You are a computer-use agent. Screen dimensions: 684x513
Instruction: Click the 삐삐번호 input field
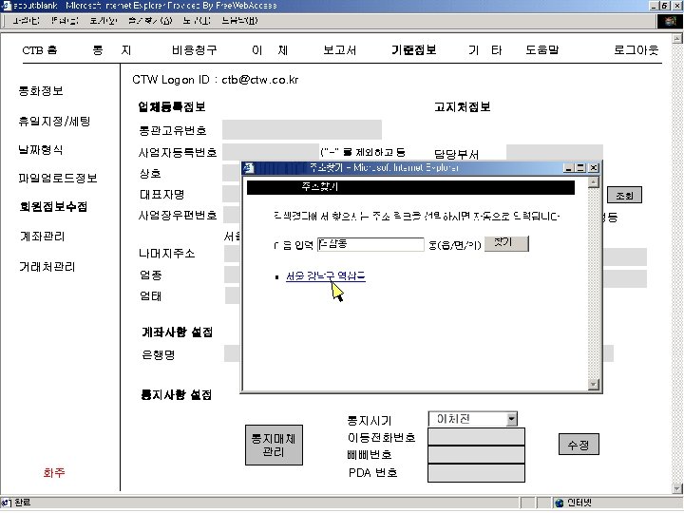476,454
